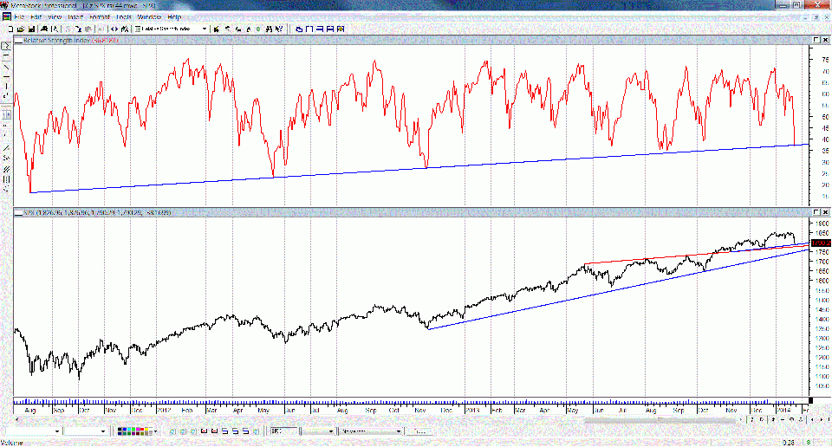Open the wide dropdown with text, bottom toolbar
The height and width of the screenshot is (447, 832).
click(x=371, y=431)
